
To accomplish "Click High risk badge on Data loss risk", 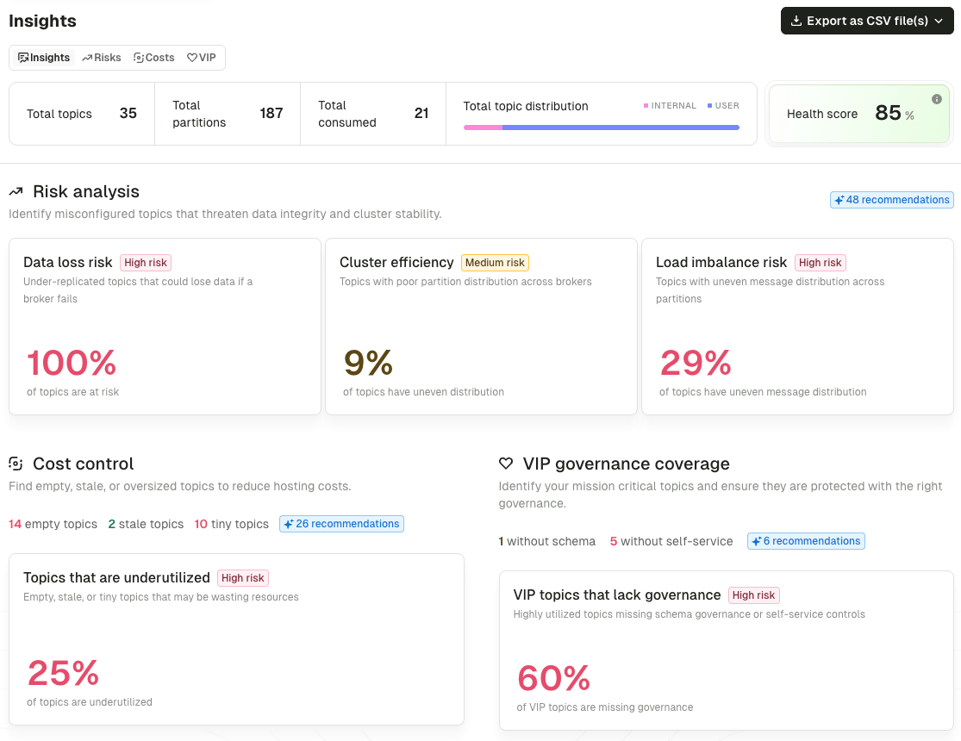I will 146,263.
